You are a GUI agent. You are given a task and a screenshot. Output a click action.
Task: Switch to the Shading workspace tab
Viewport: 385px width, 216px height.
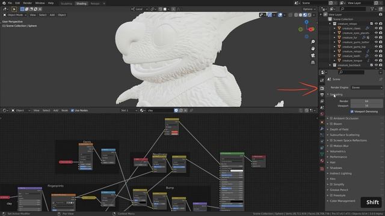coord(81,4)
